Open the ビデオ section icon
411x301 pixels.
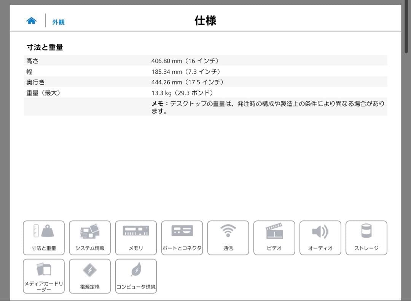pyautogui.click(x=274, y=238)
